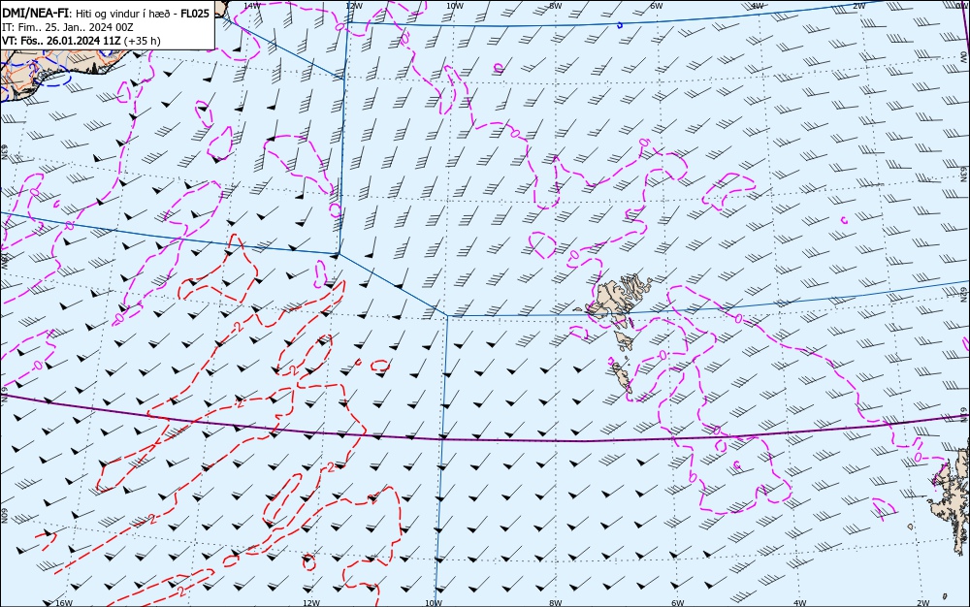The height and width of the screenshot is (607, 970).
Task: Click the 4W longitude label on bottom edge
Action: 799,603
